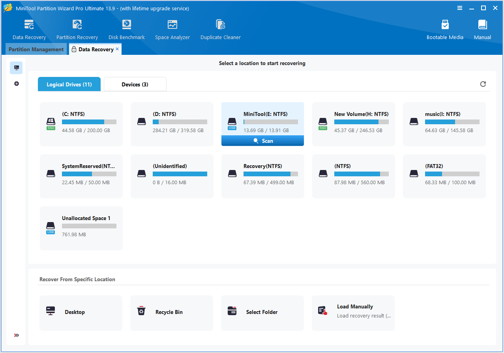This screenshot has width=504, height=353.
Task: Select the sidebar drive view icon
Action: pos(16,68)
